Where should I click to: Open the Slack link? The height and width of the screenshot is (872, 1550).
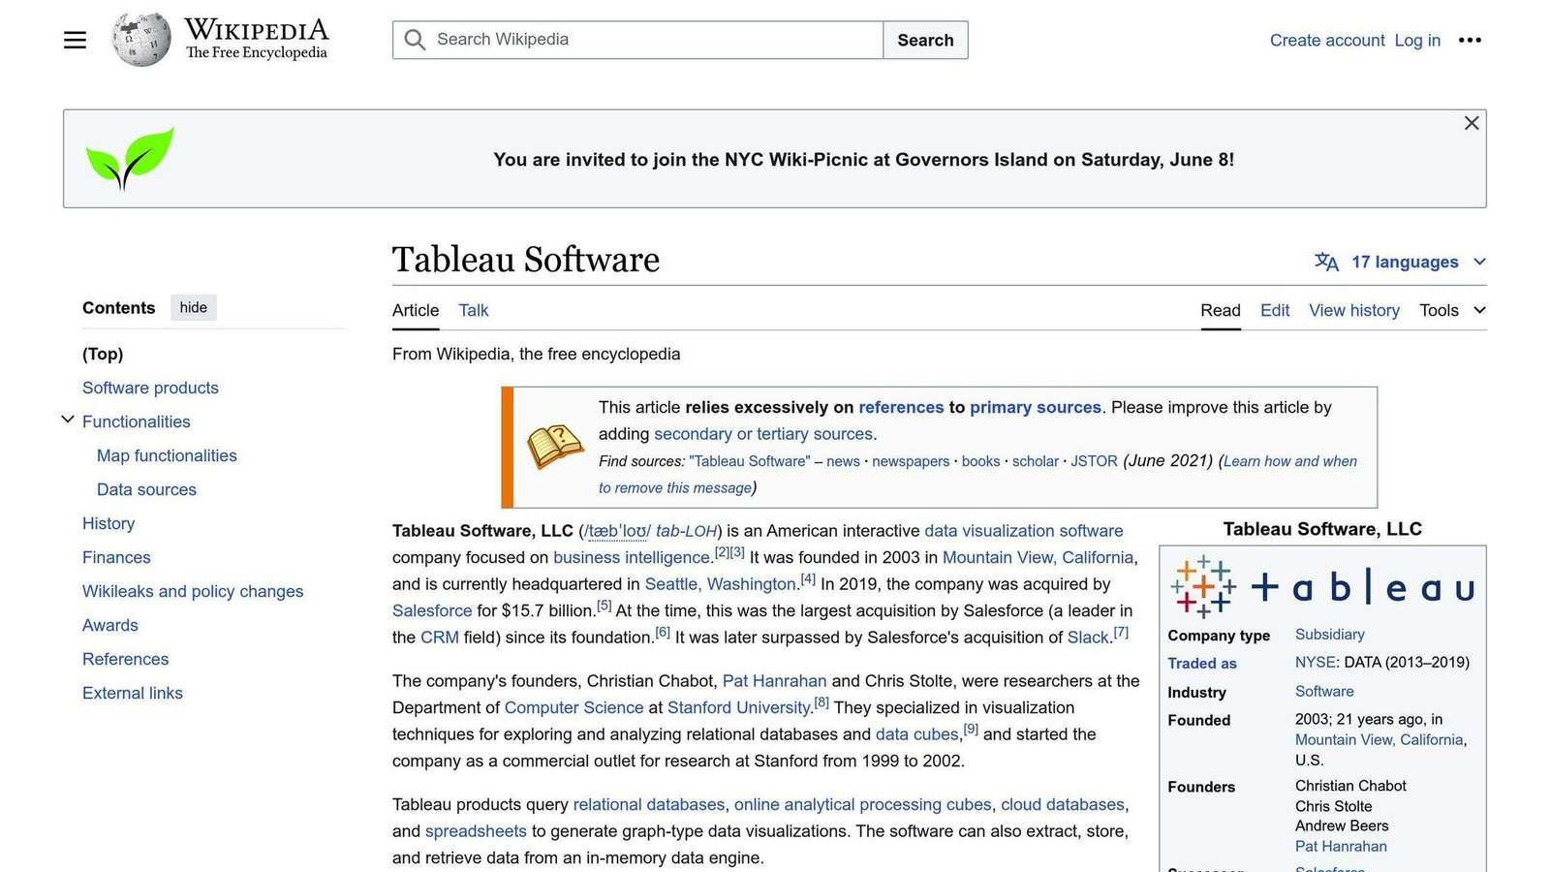pyautogui.click(x=1088, y=638)
